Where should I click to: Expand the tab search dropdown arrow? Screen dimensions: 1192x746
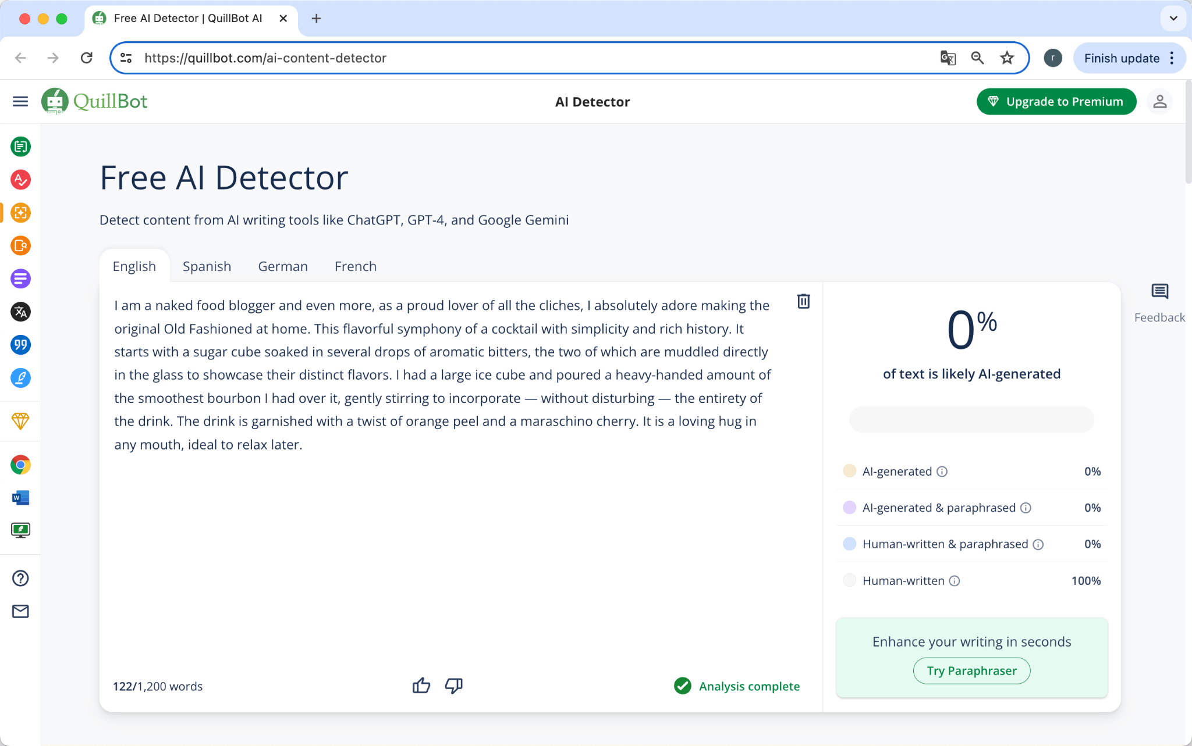[1173, 19]
